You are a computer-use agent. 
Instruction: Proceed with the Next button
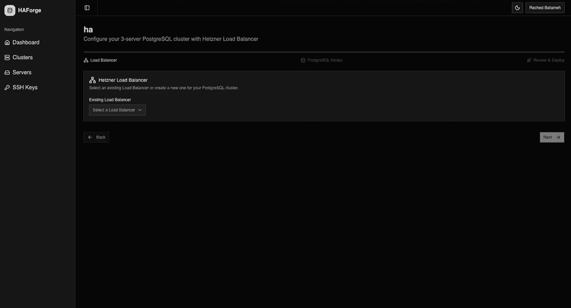coord(552,137)
